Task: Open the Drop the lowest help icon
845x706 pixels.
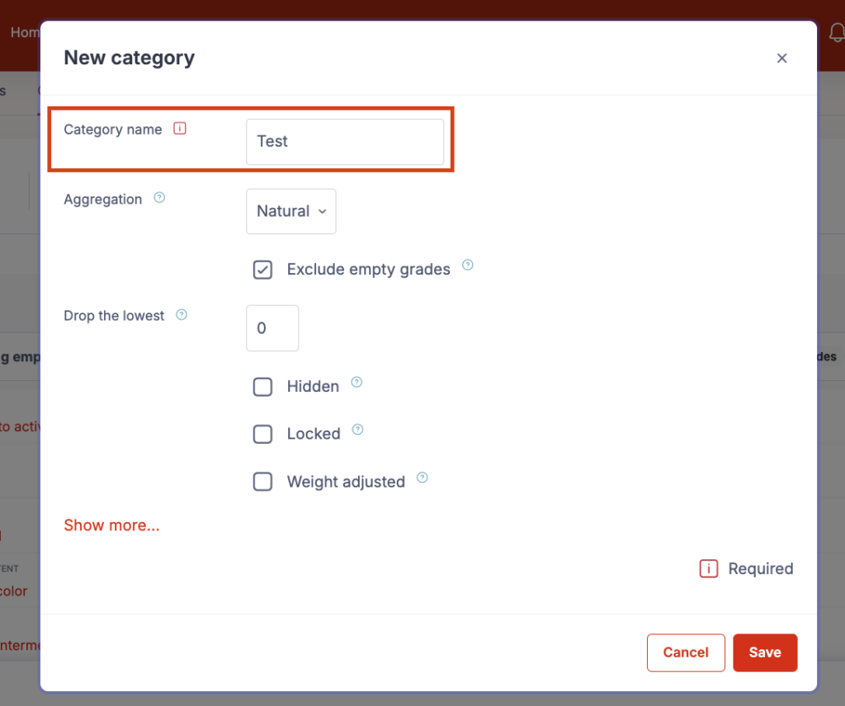Action: click(182, 314)
